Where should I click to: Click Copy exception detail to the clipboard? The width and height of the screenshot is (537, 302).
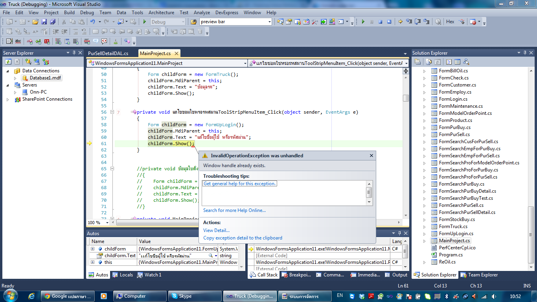point(243,238)
